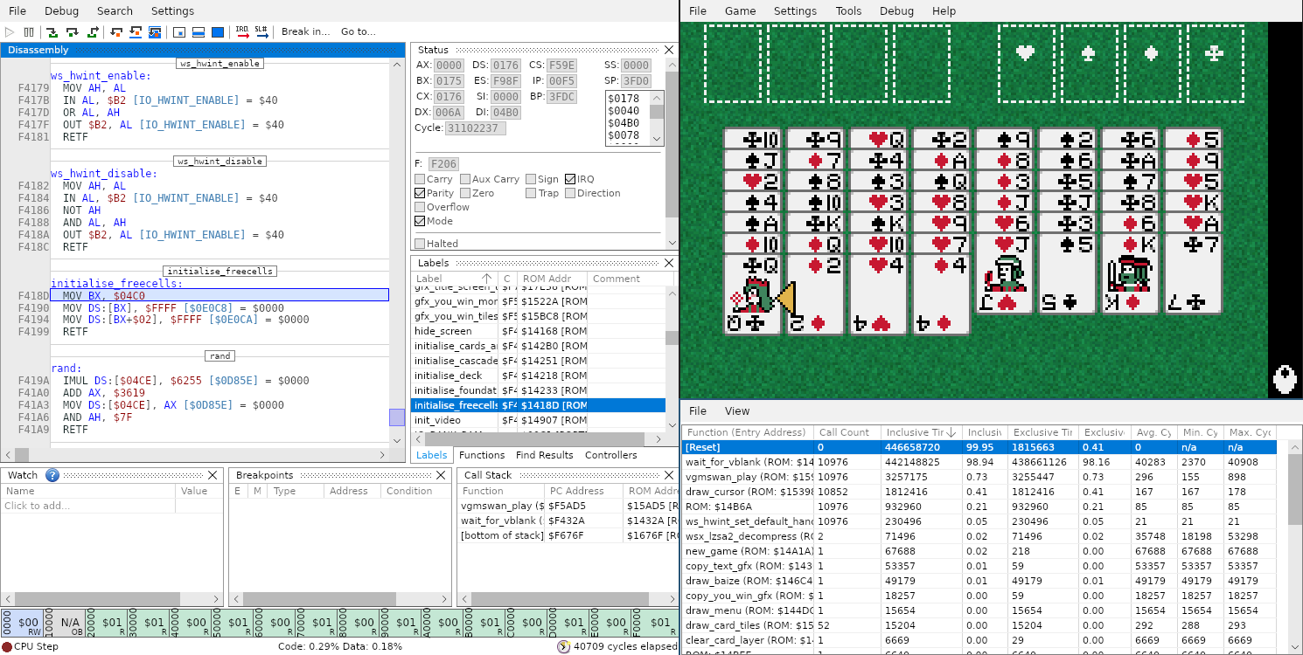Click the green Step Out icon
This screenshot has width=1303, height=655.
(x=92, y=32)
